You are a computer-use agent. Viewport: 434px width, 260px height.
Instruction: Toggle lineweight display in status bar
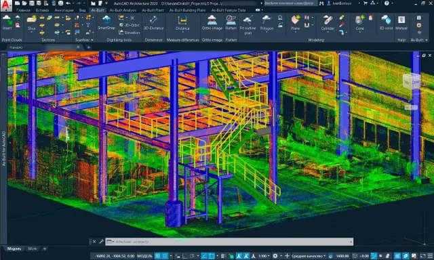click(224, 256)
